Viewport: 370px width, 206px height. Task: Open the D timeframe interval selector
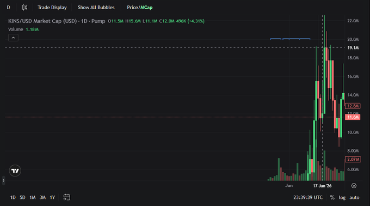tap(9, 8)
